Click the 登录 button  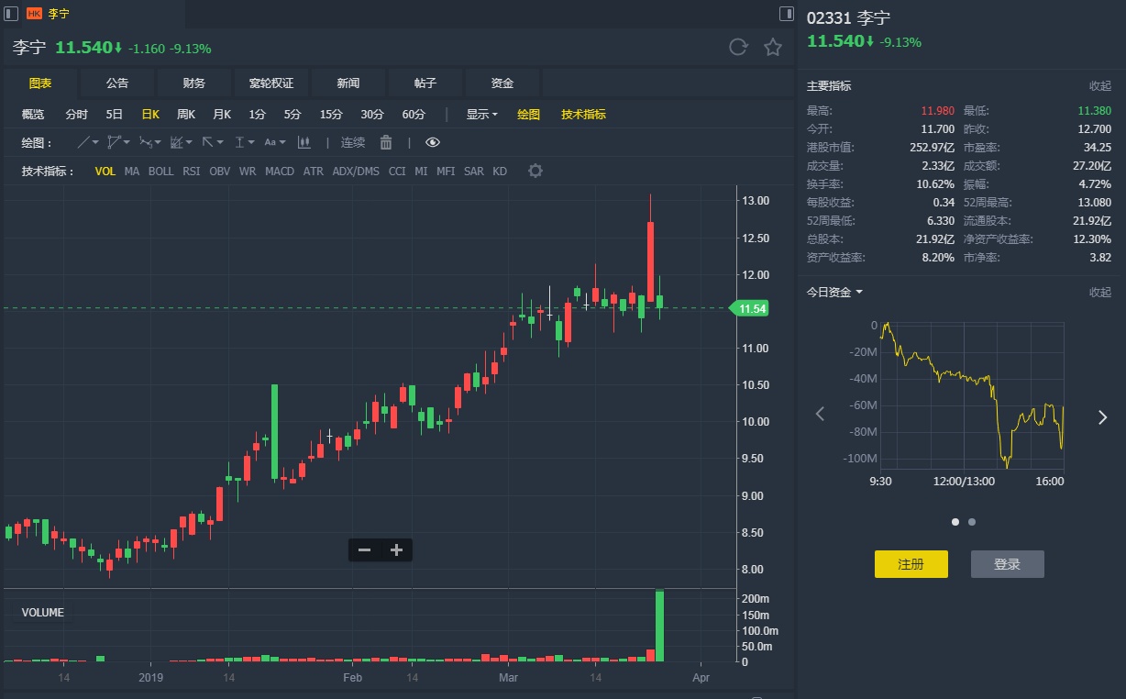[1007, 564]
